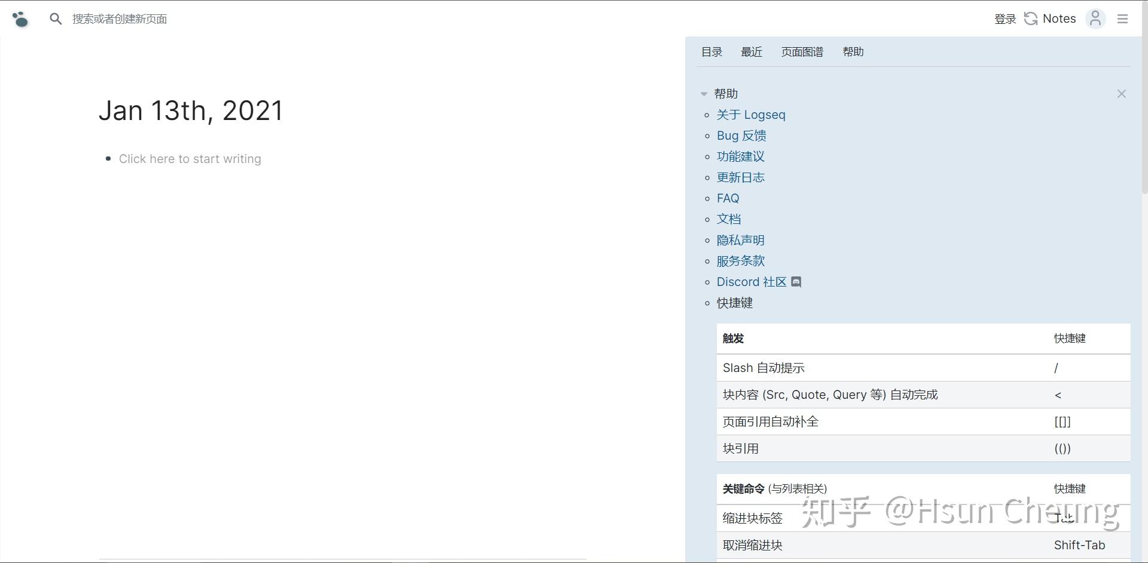1148x563 pixels.
Task: Click 'Click here to start writing'
Action: click(190, 159)
